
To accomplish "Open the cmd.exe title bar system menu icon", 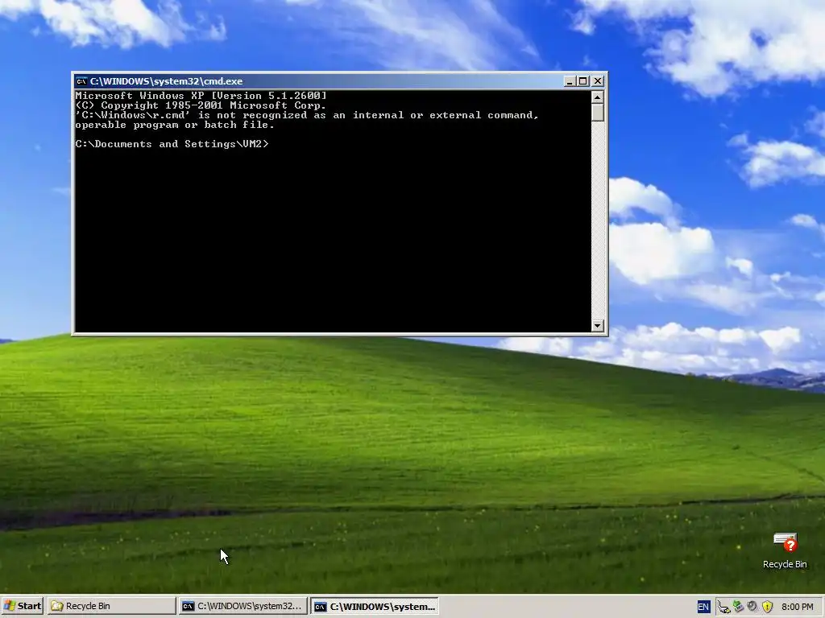I will point(81,81).
